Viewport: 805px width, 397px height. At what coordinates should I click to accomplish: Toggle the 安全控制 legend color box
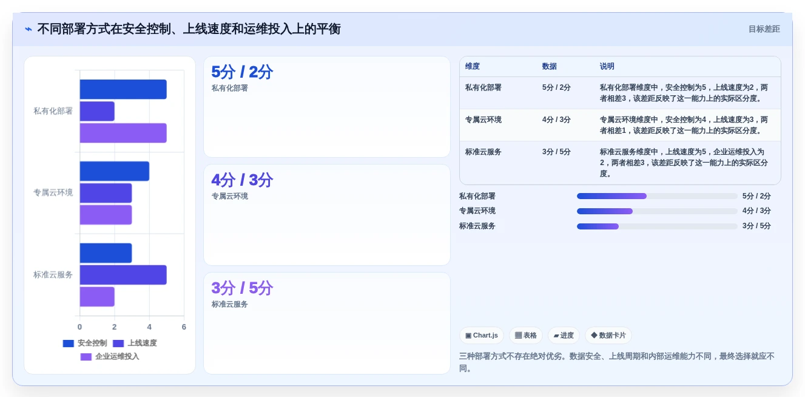69,344
